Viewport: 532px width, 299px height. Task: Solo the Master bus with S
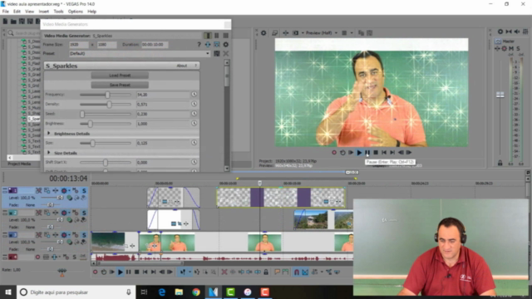tap(518, 48)
